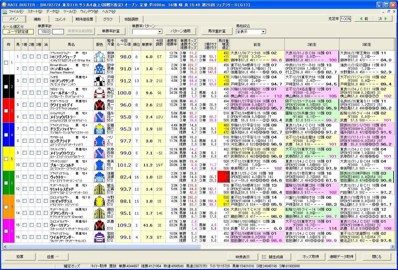
Task: Toggle the pink frame 8 checkbox
Action: 6,231
